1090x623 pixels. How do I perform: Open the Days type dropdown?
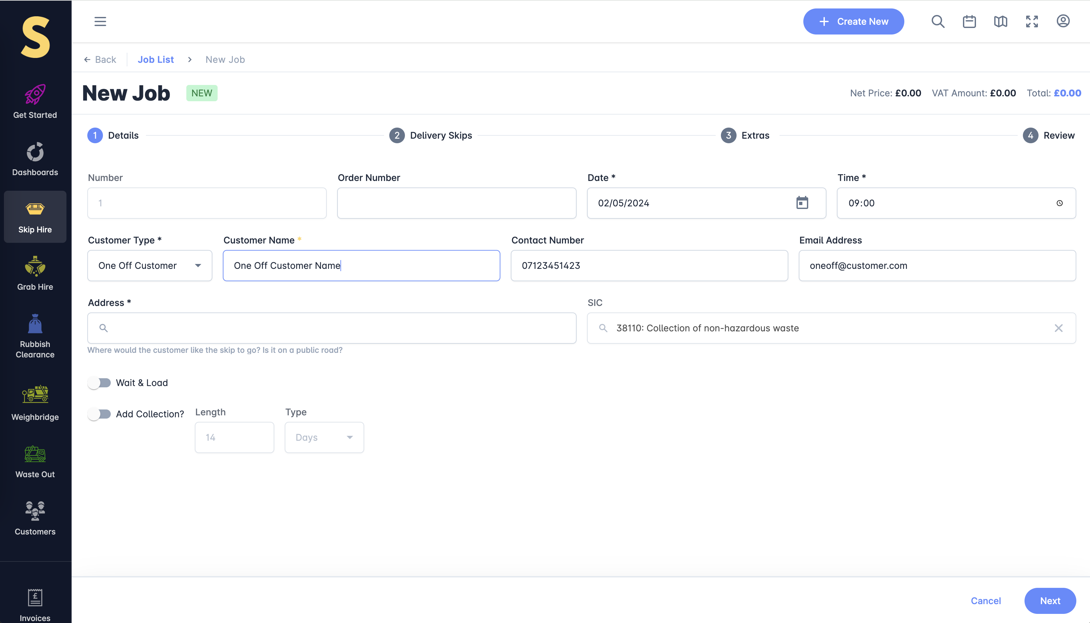(324, 437)
